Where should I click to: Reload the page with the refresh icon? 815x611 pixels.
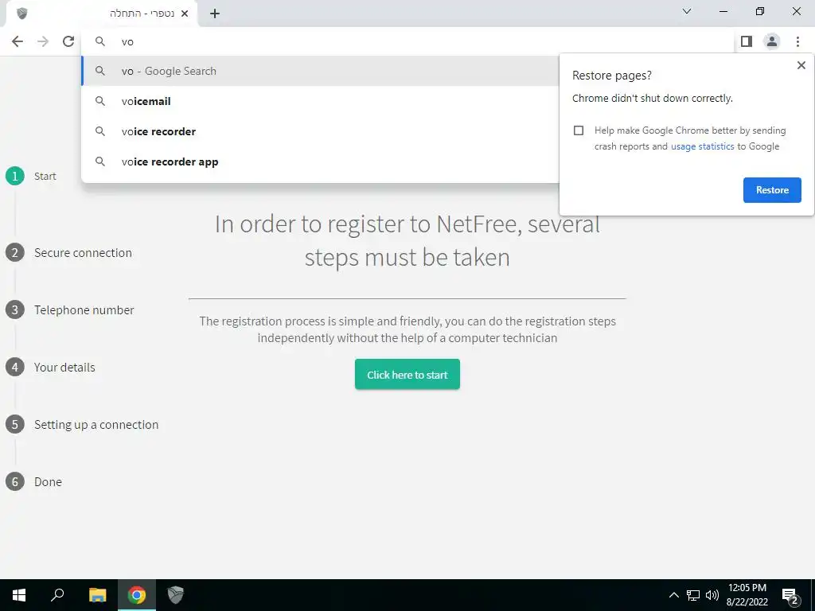point(68,41)
